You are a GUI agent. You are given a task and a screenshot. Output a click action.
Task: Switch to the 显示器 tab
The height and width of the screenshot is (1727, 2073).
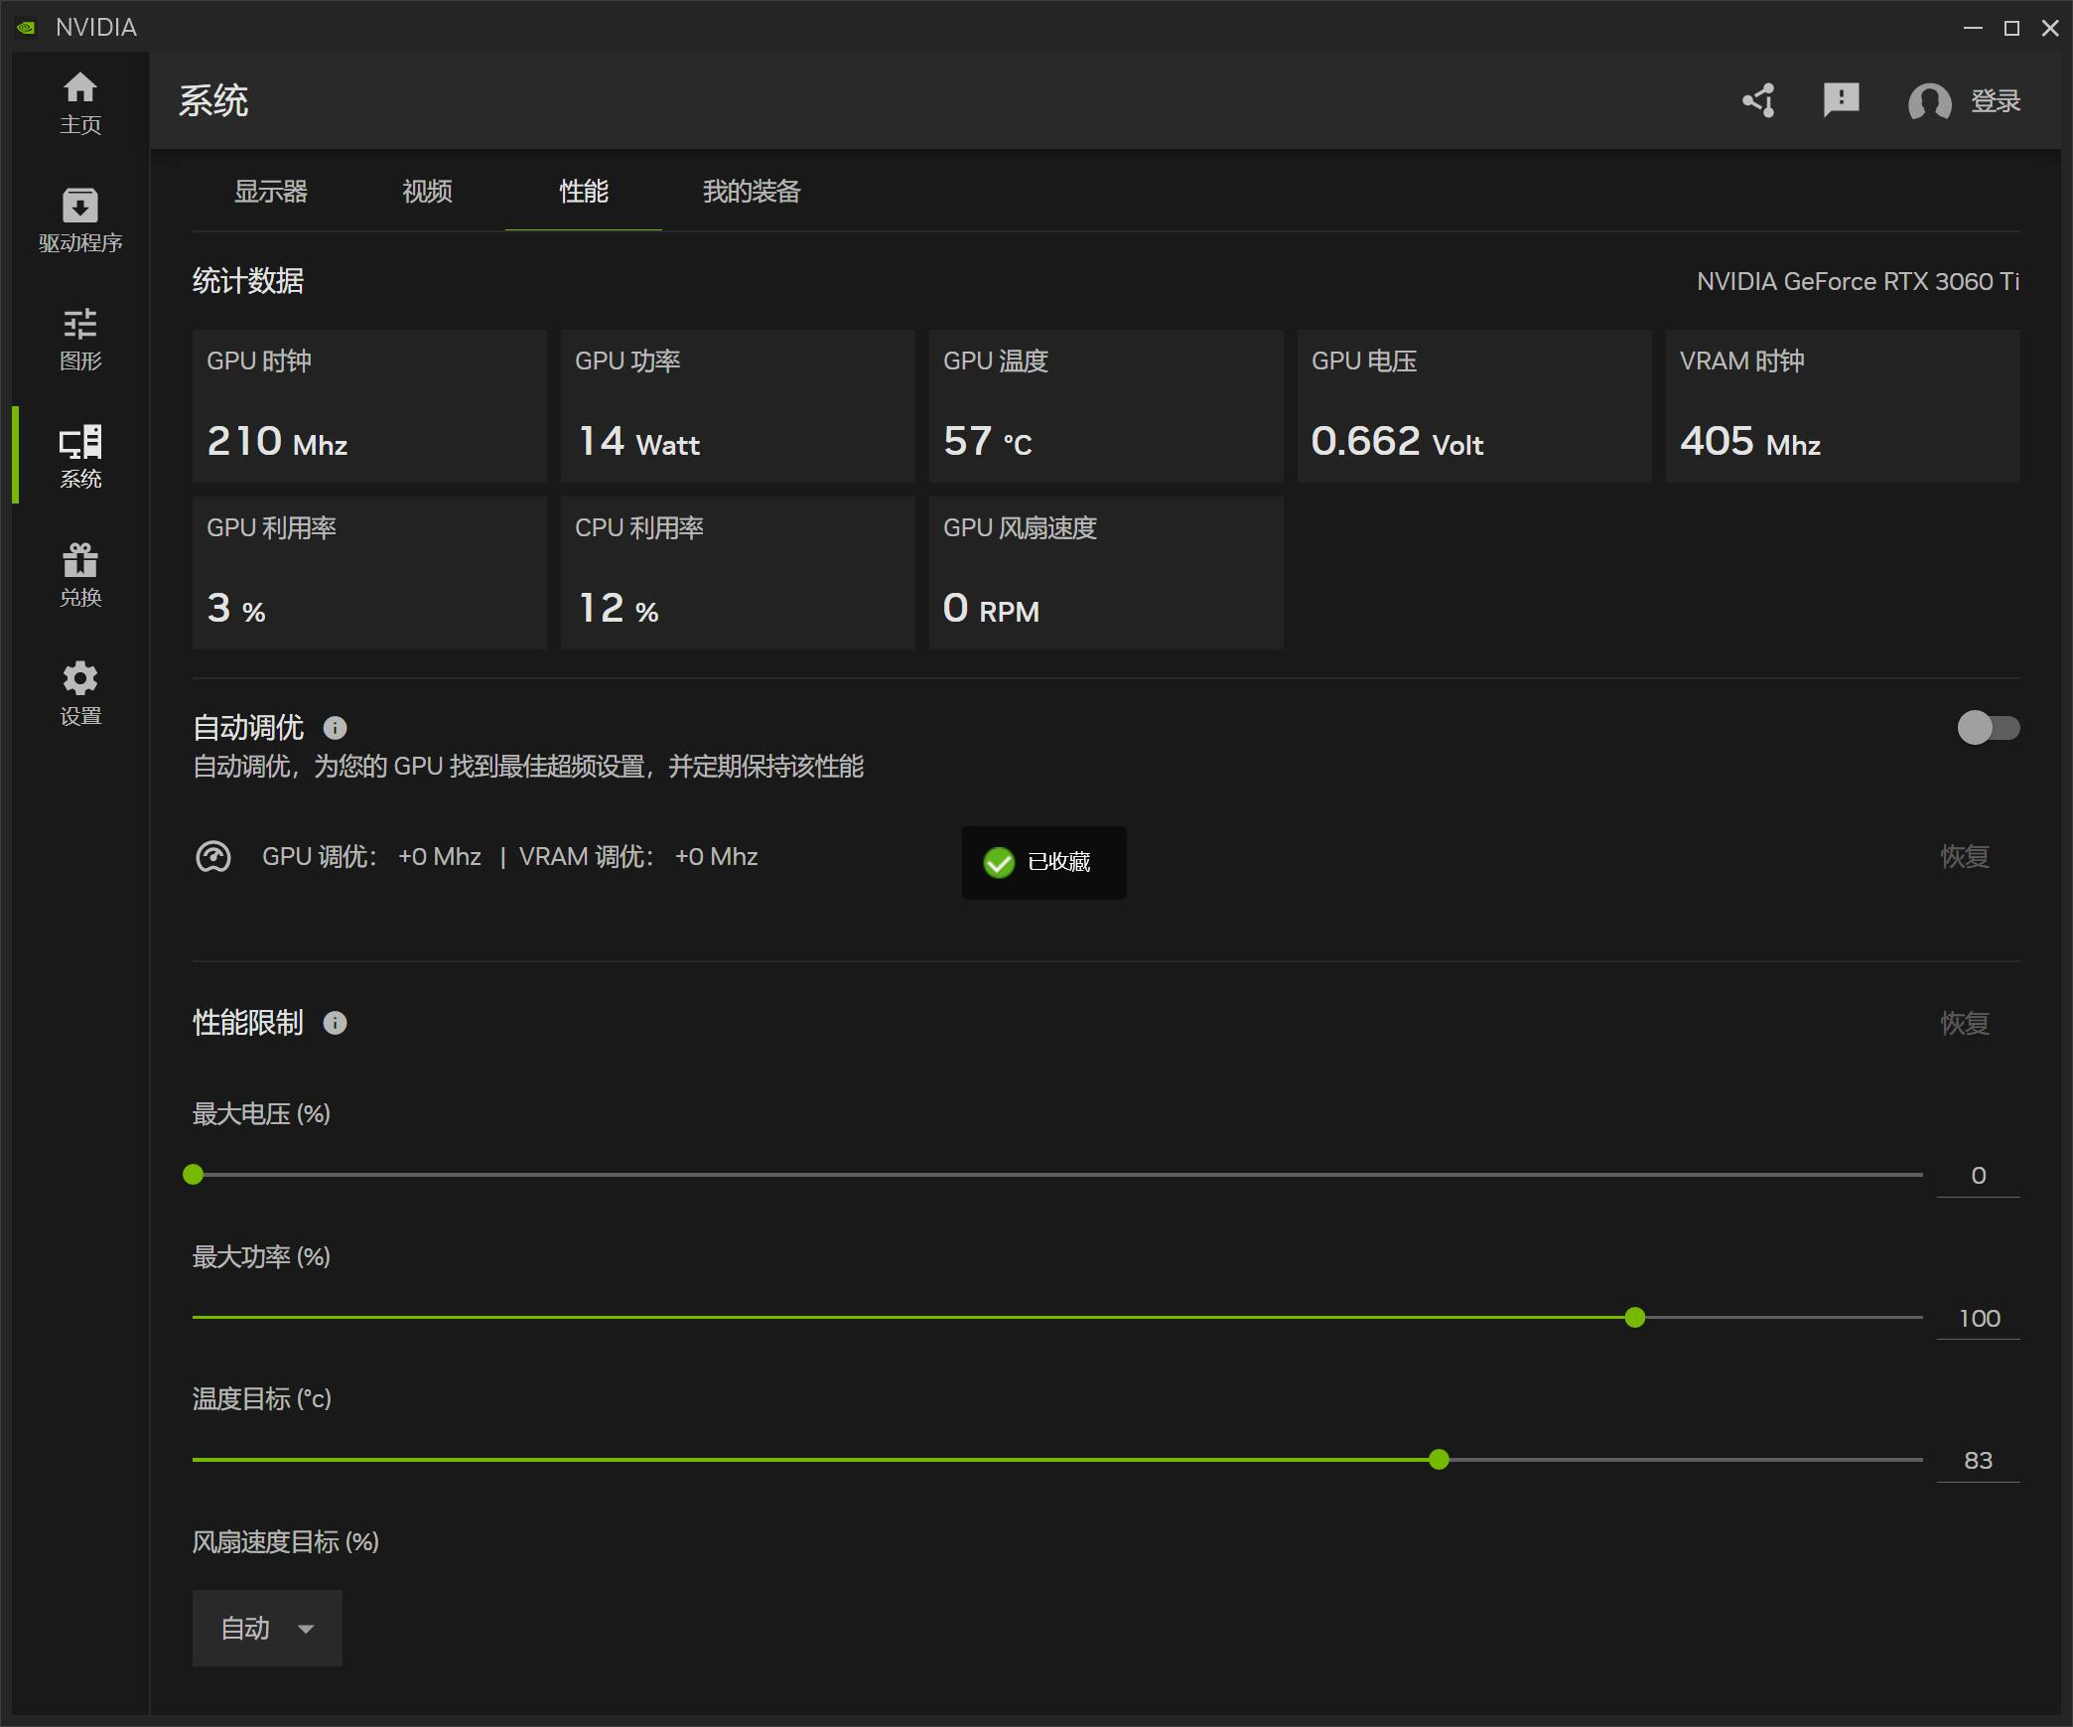(x=270, y=192)
